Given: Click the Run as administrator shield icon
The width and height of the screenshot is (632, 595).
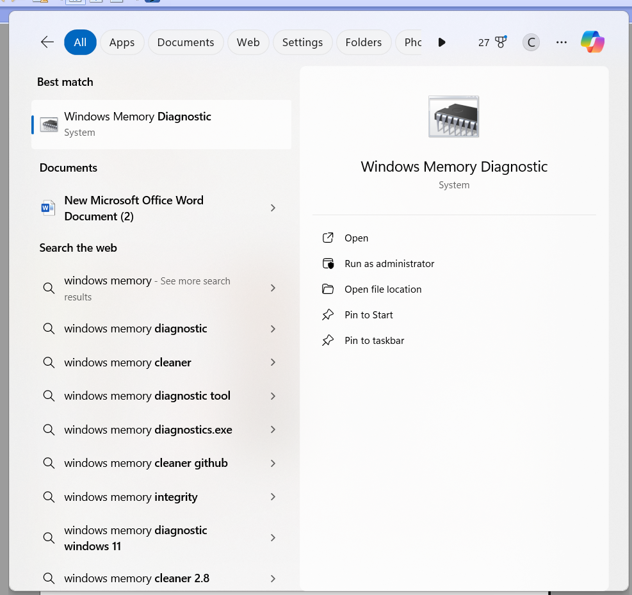Looking at the screenshot, I should tap(328, 264).
